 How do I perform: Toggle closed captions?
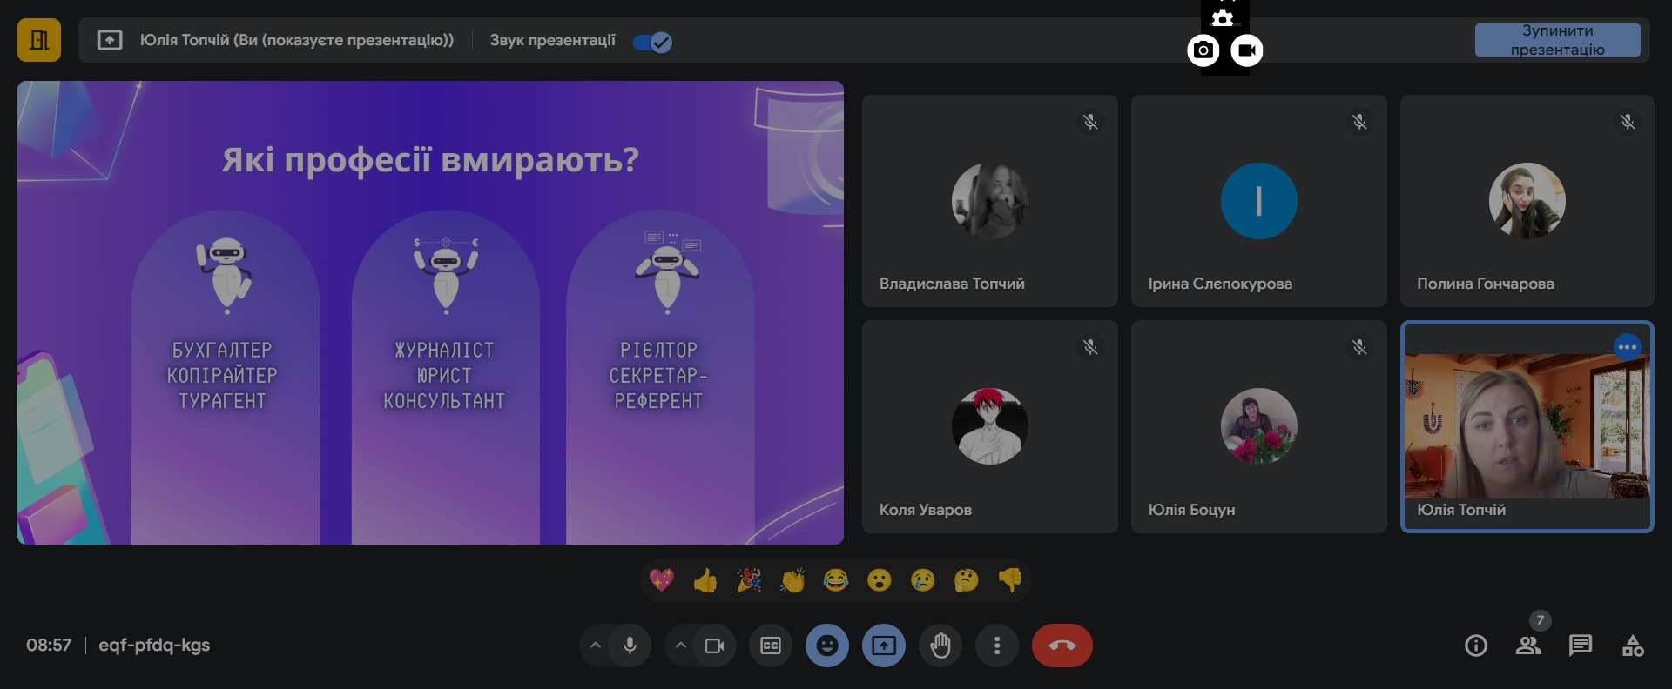tap(771, 646)
